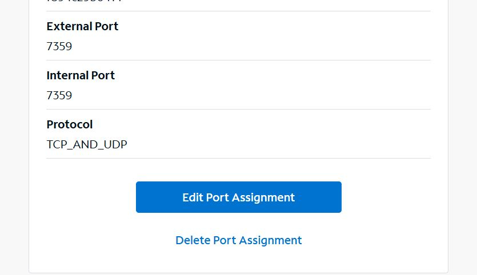The height and width of the screenshot is (275, 477).
Task: Click the divider line below External Port value
Action: pyautogui.click(x=238, y=60)
